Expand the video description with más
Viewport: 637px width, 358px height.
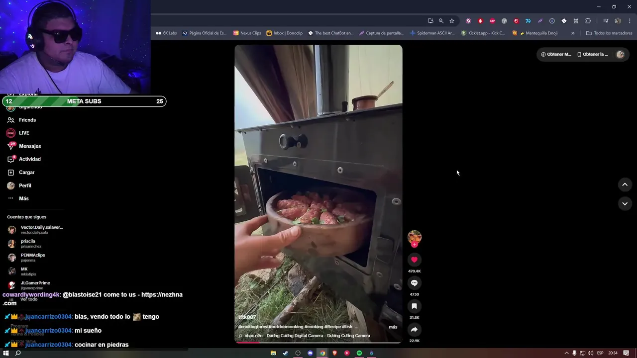(393, 327)
